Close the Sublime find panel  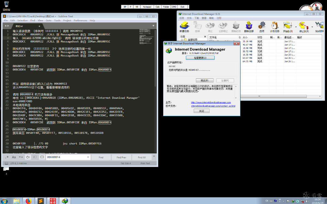(x=154, y=156)
